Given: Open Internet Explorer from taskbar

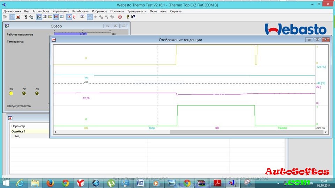Looking at the screenshot, I should [x=20, y=183].
